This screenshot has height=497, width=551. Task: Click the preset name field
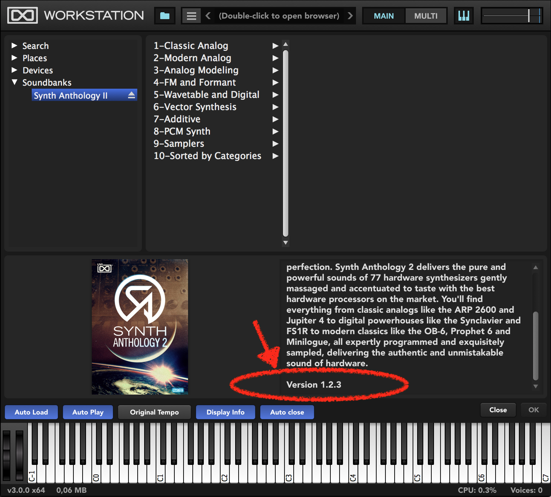click(x=279, y=16)
